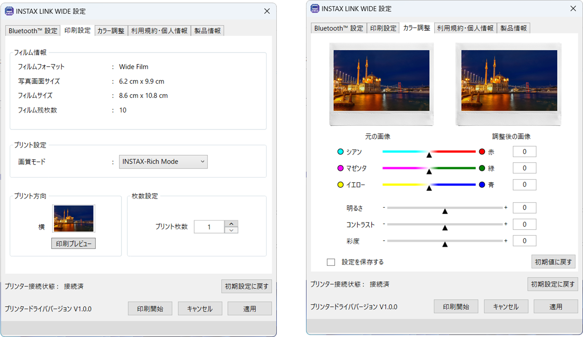Close the right INSTAX LINK WIDE window
Viewport: 583px width, 337px height.
573,8
